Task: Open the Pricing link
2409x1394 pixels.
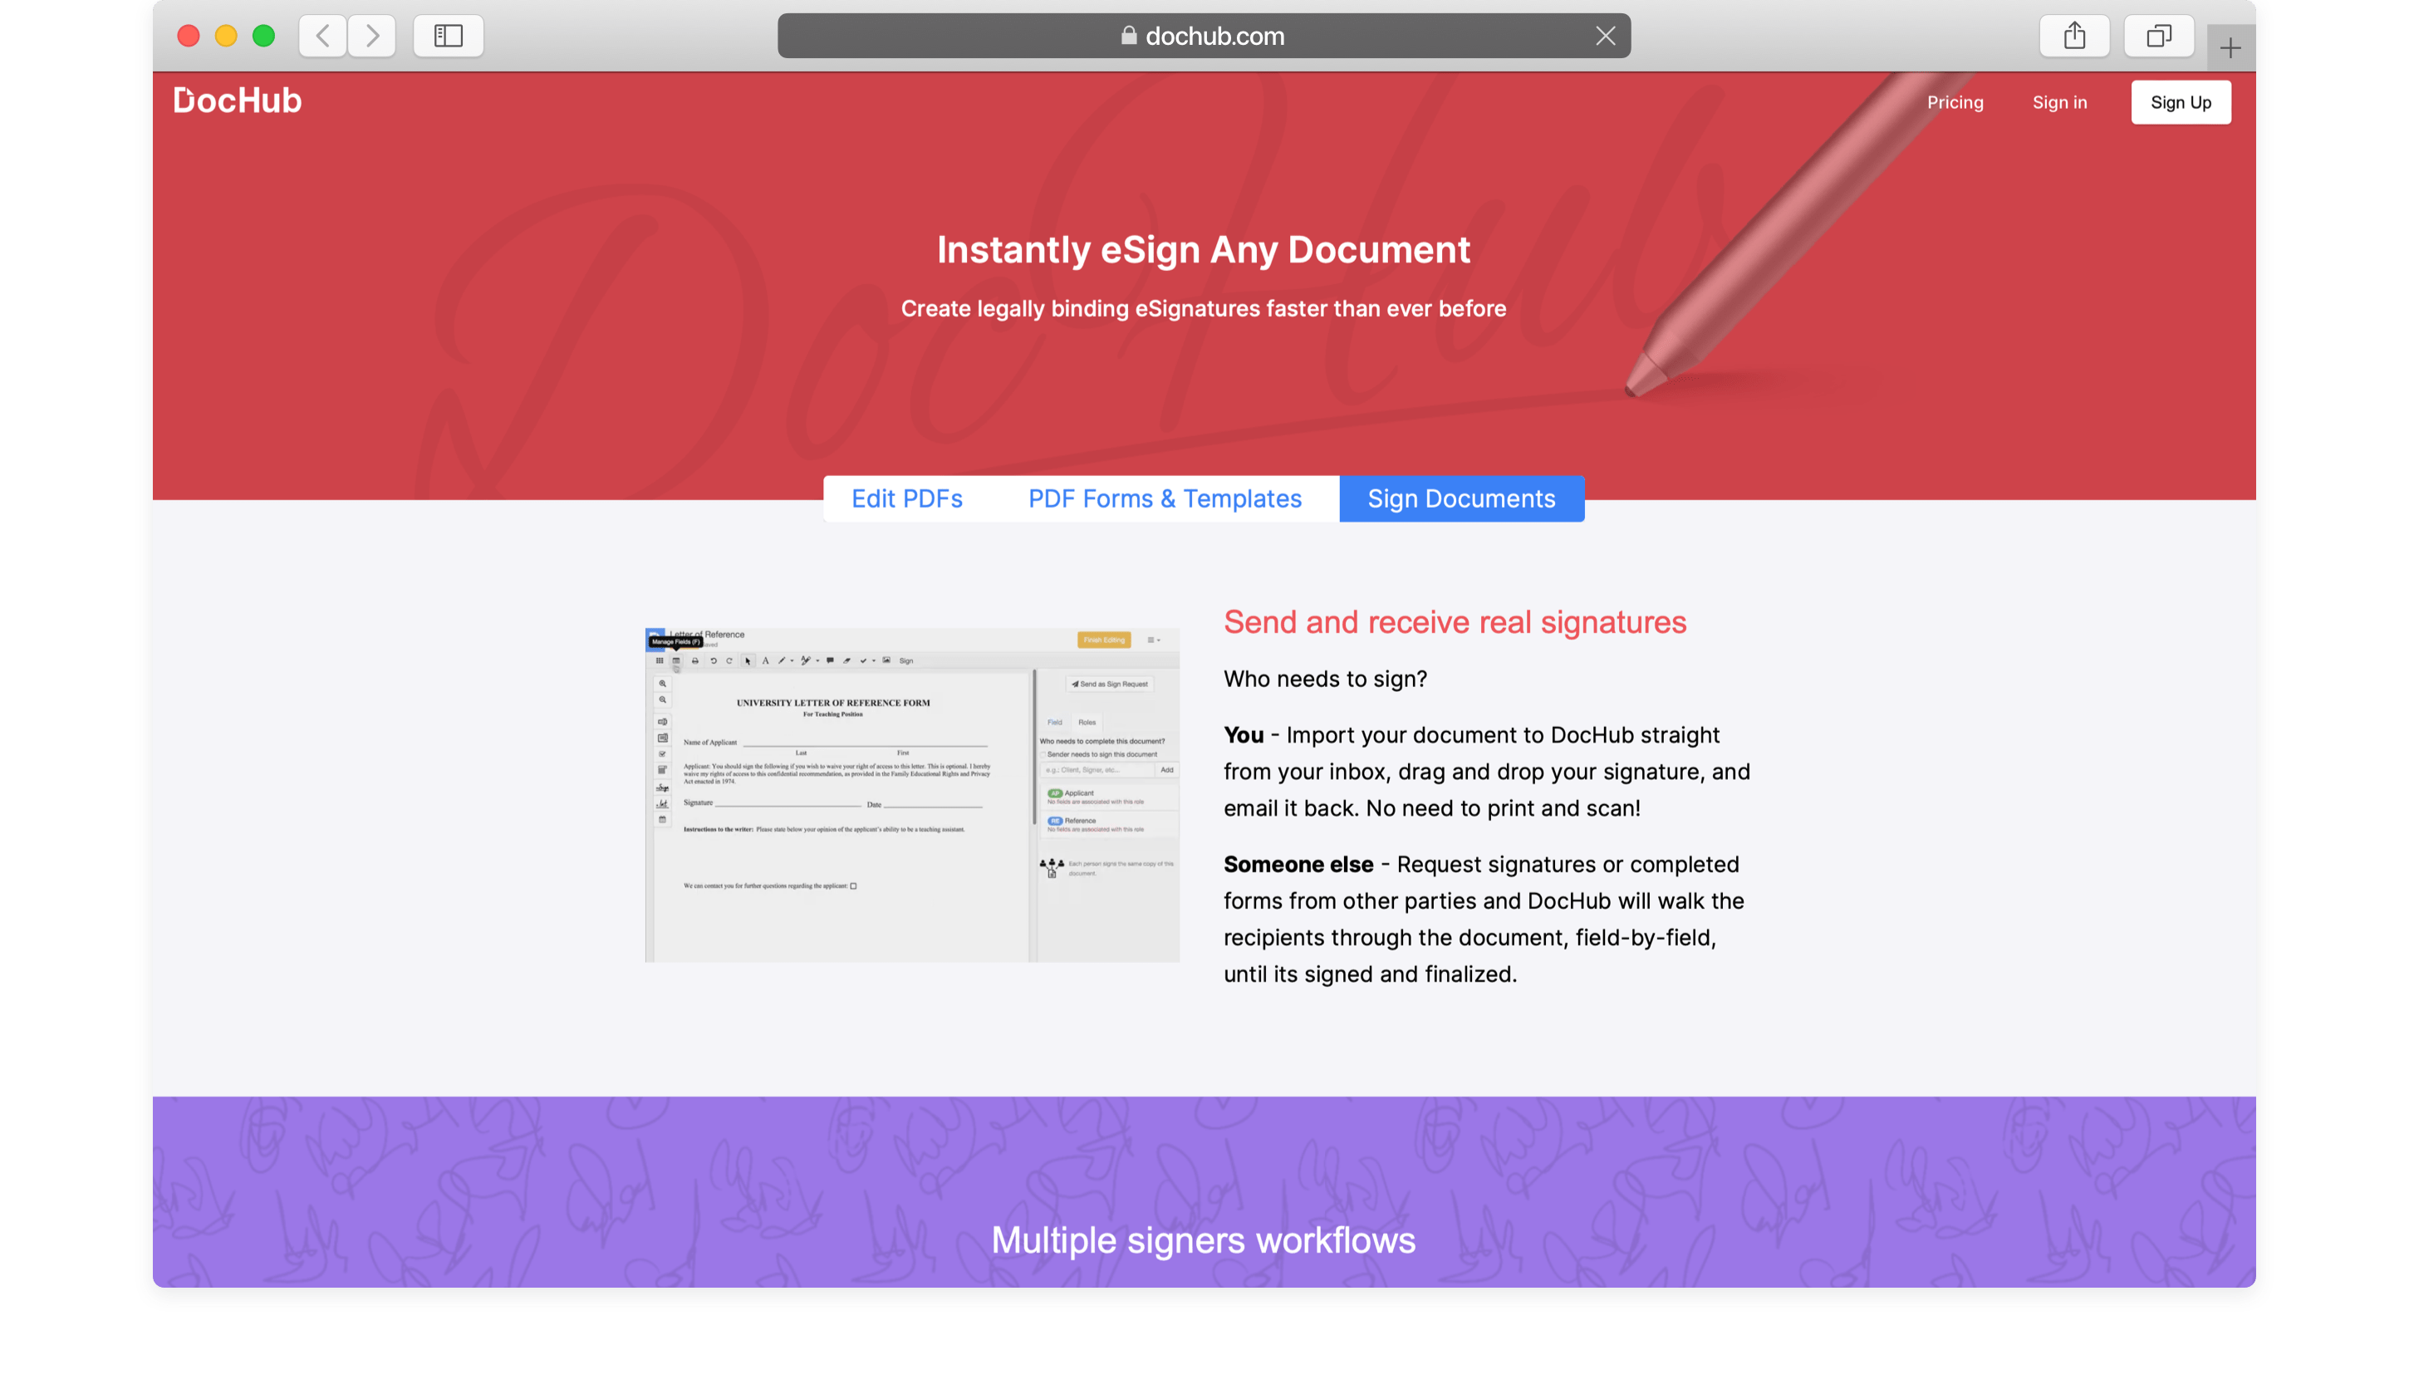Action: (1954, 102)
